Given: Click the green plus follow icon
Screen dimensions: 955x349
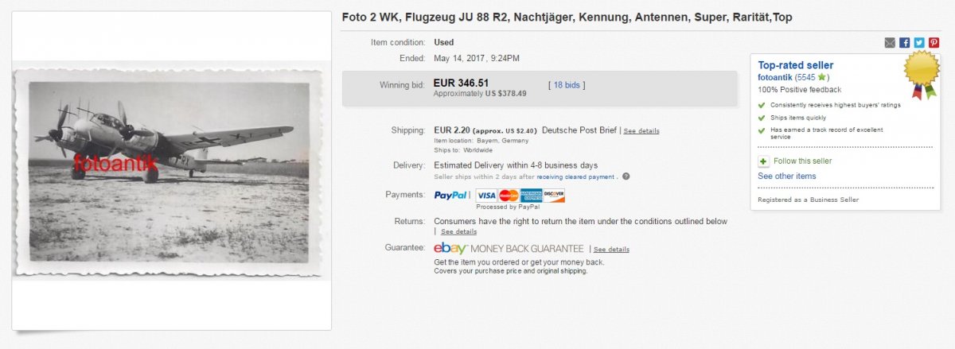Looking at the screenshot, I should tap(763, 161).
